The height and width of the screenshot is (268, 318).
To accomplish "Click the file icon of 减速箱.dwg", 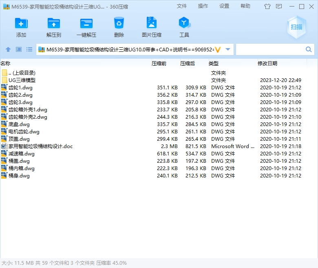I will (x=4, y=153).
